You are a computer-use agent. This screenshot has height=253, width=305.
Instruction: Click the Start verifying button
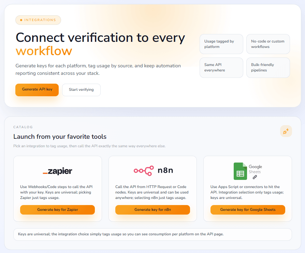81,90
